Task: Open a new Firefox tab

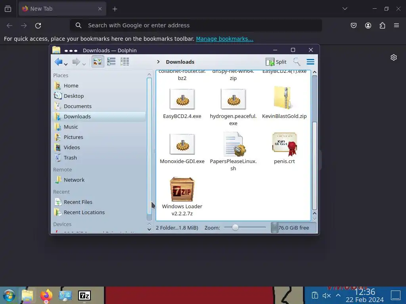Action: click(115, 9)
